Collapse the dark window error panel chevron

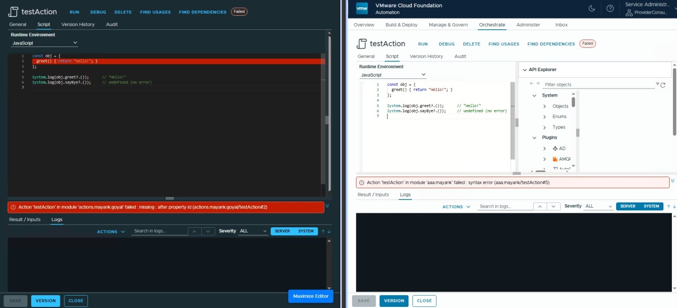click(328, 206)
